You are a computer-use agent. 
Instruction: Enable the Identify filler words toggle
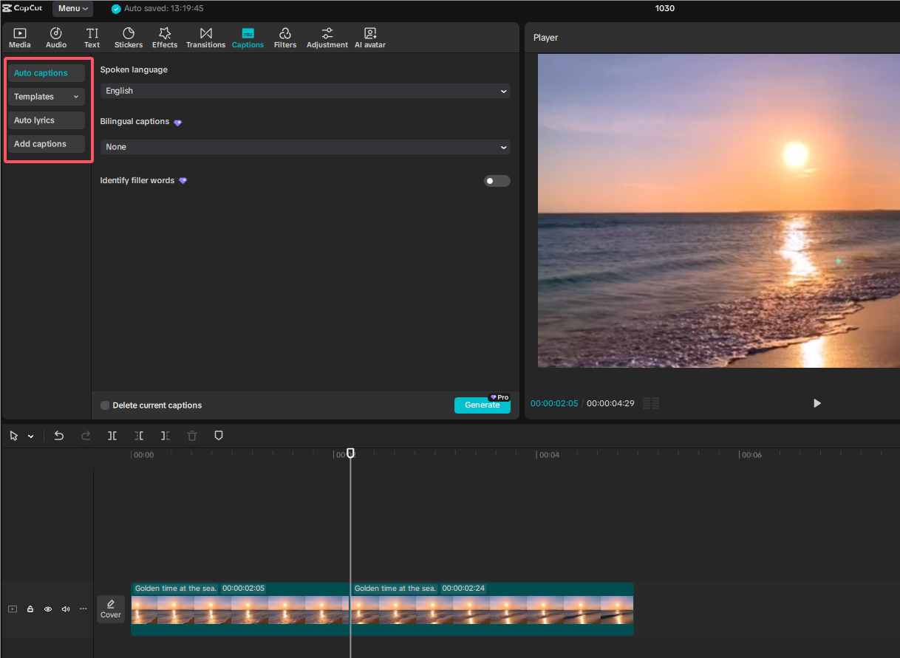tap(497, 181)
